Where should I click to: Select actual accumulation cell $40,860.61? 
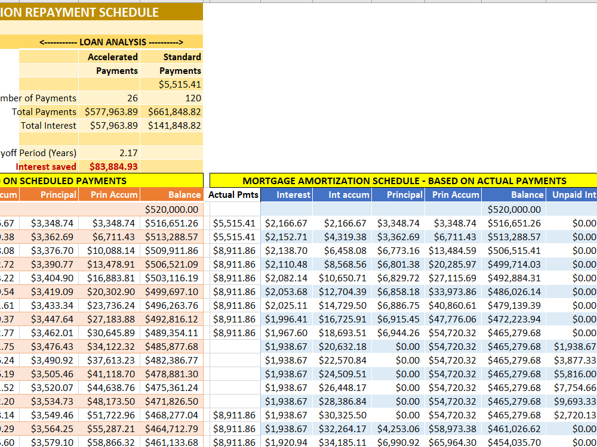pyautogui.click(x=453, y=305)
